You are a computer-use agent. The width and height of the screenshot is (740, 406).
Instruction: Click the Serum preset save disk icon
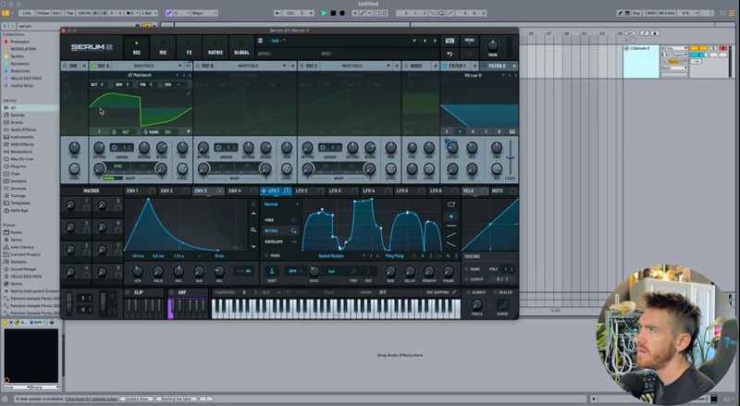tap(260, 41)
